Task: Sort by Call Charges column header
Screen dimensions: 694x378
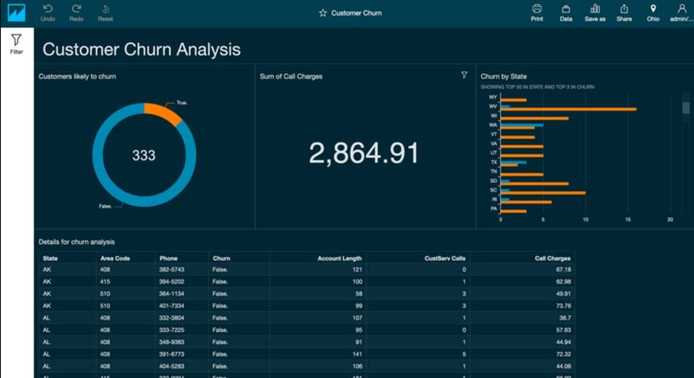Action: click(553, 258)
